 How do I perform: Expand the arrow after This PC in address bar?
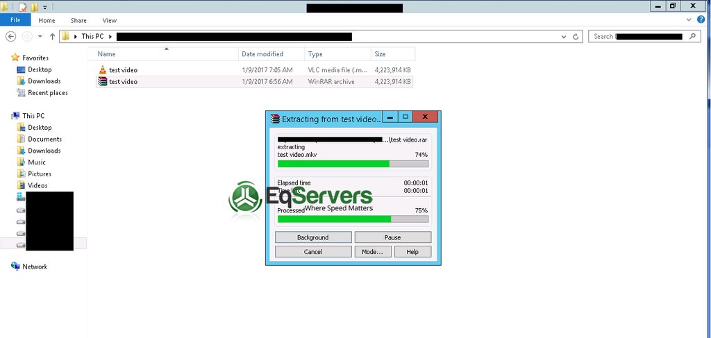click(110, 37)
